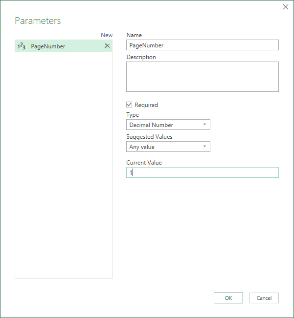Click the Required label text
This screenshot has width=294, height=318.
146,105
